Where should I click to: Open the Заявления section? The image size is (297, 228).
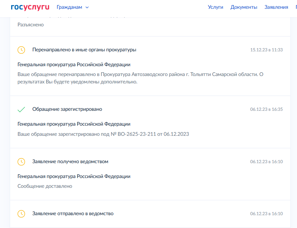276,7
